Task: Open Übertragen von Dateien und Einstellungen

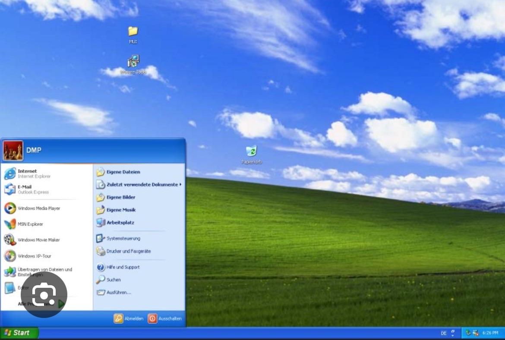Action: point(47,272)
